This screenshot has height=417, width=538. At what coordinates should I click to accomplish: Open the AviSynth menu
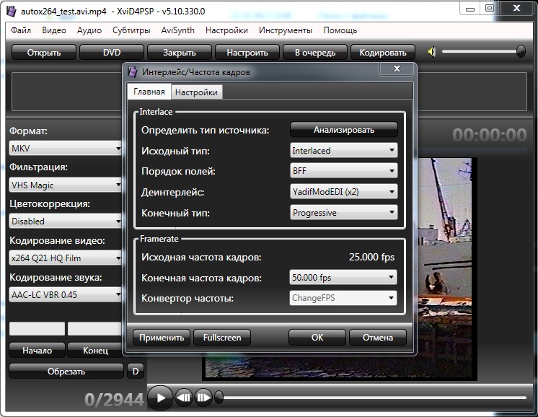click(x=177, y=30)
